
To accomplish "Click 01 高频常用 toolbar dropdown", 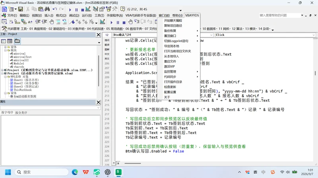I will (38, 28).
